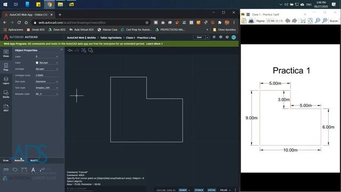Image resolution: width=341 pixels, height=192 pixels.
Task: Zoom in on the PDF viewer
Action: pyautogui.click(x=324, y=21)
